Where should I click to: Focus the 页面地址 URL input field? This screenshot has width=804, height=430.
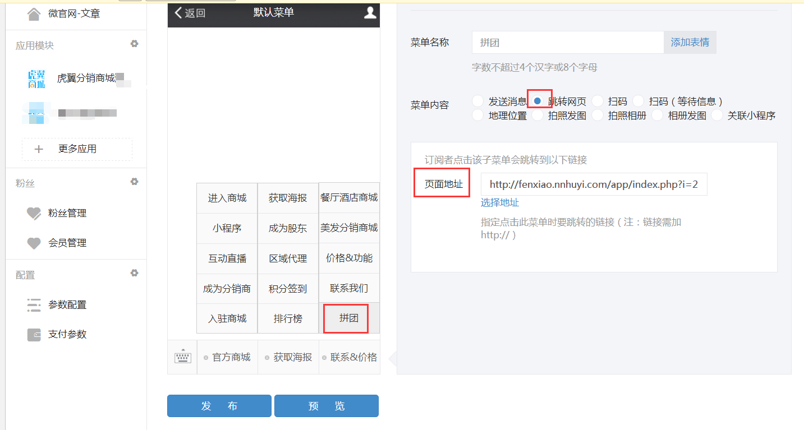(594, 184)
